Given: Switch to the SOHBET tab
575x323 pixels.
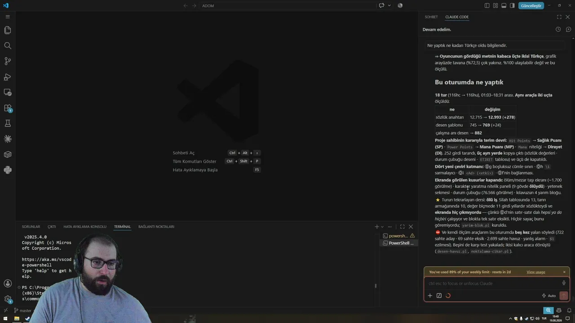Looking at the screenshot, I should click(x=431, y=17).
